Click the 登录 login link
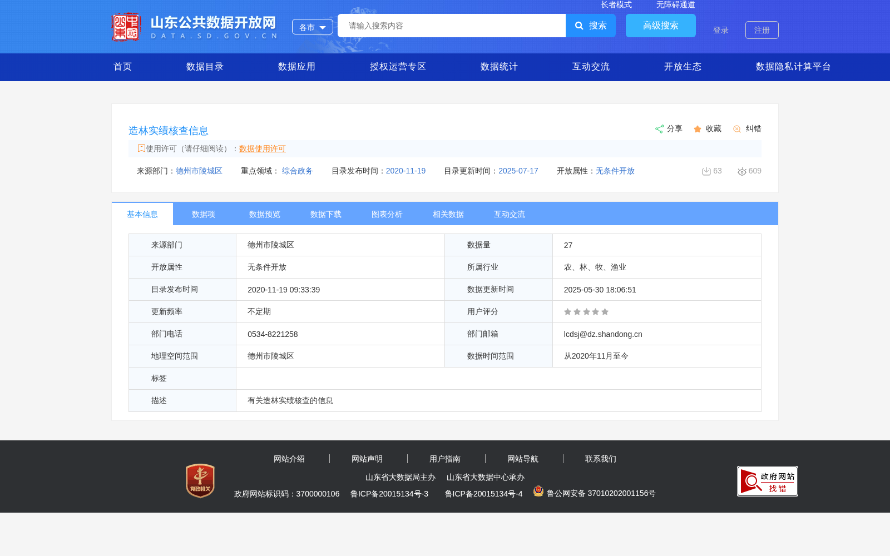 [721, 30]
